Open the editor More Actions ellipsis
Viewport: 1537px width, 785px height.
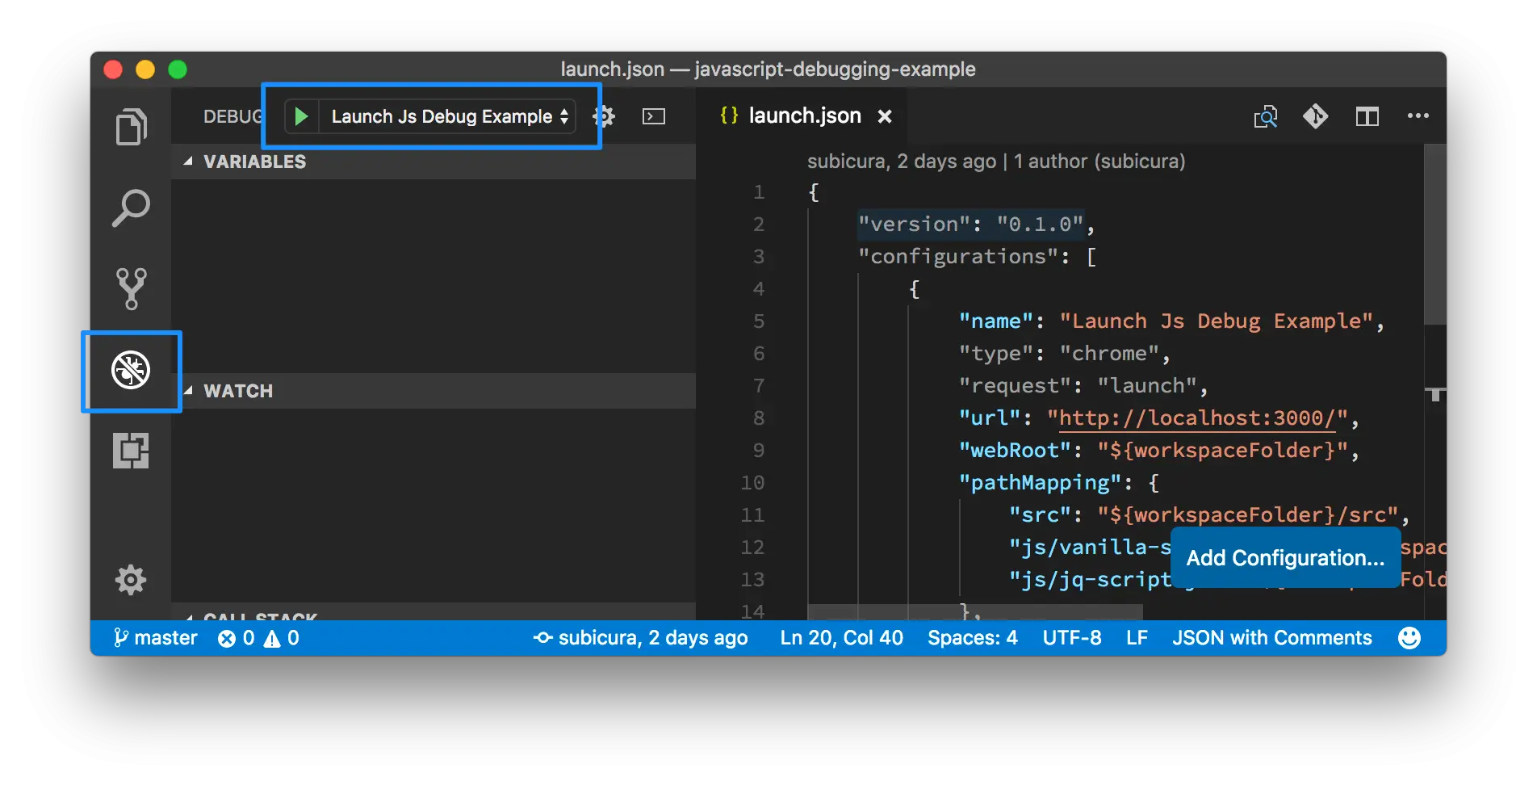1418,116
